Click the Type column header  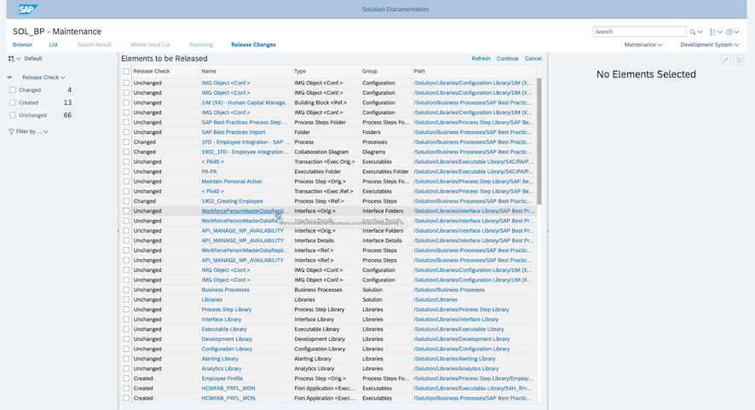pyautogui.click(x=326, y=72)
